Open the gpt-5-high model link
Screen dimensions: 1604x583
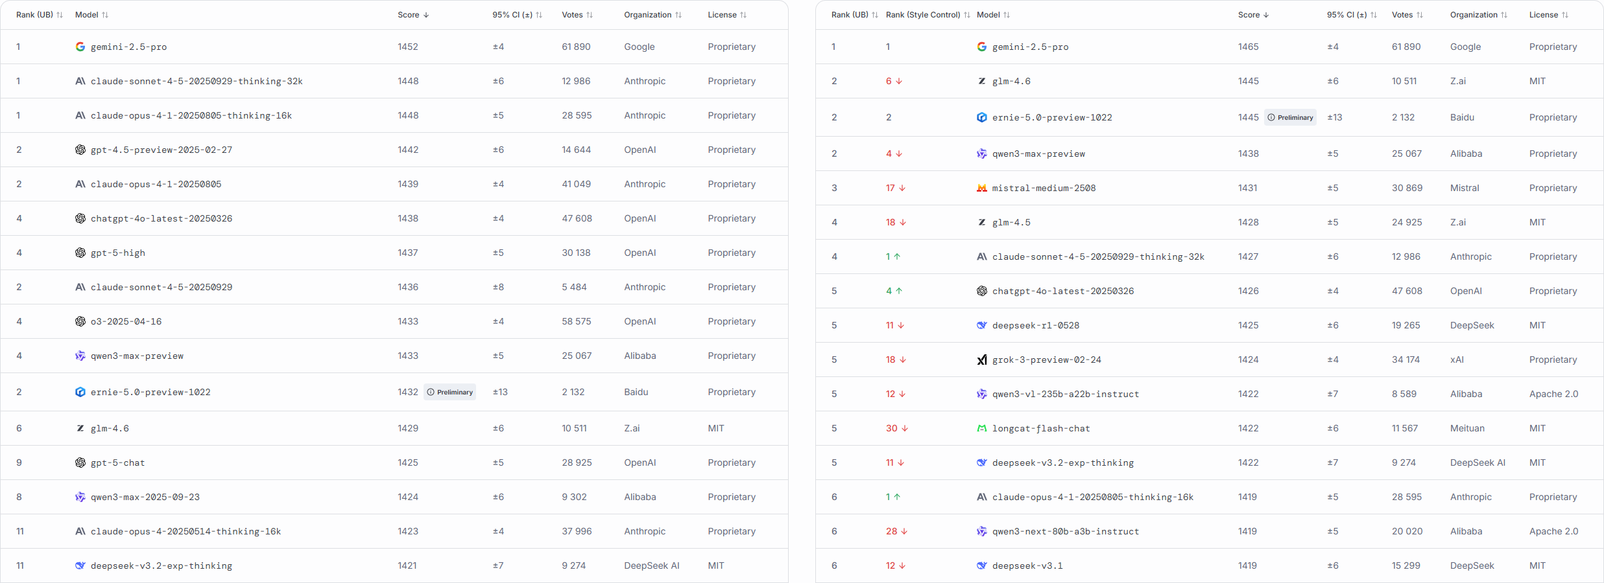point(118,253)
